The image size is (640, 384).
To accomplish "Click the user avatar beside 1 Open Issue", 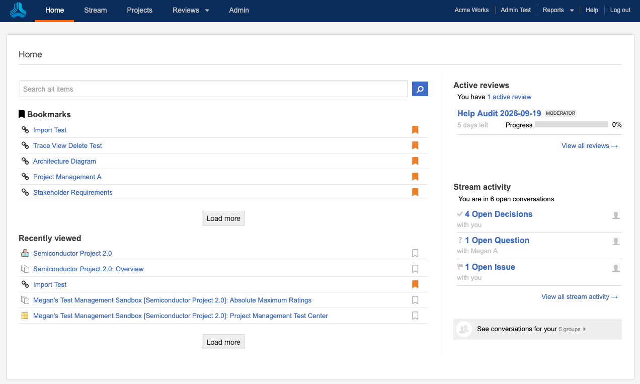I will tap(616, 268).
